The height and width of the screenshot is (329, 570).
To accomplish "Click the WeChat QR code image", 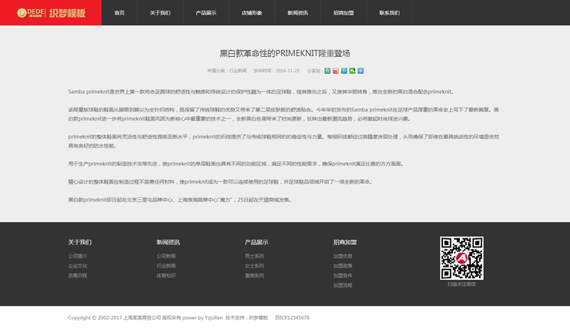I will (461, 258).
